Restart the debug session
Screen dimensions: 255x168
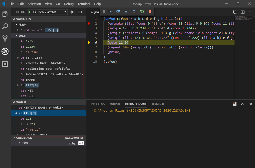pos(142,12)
